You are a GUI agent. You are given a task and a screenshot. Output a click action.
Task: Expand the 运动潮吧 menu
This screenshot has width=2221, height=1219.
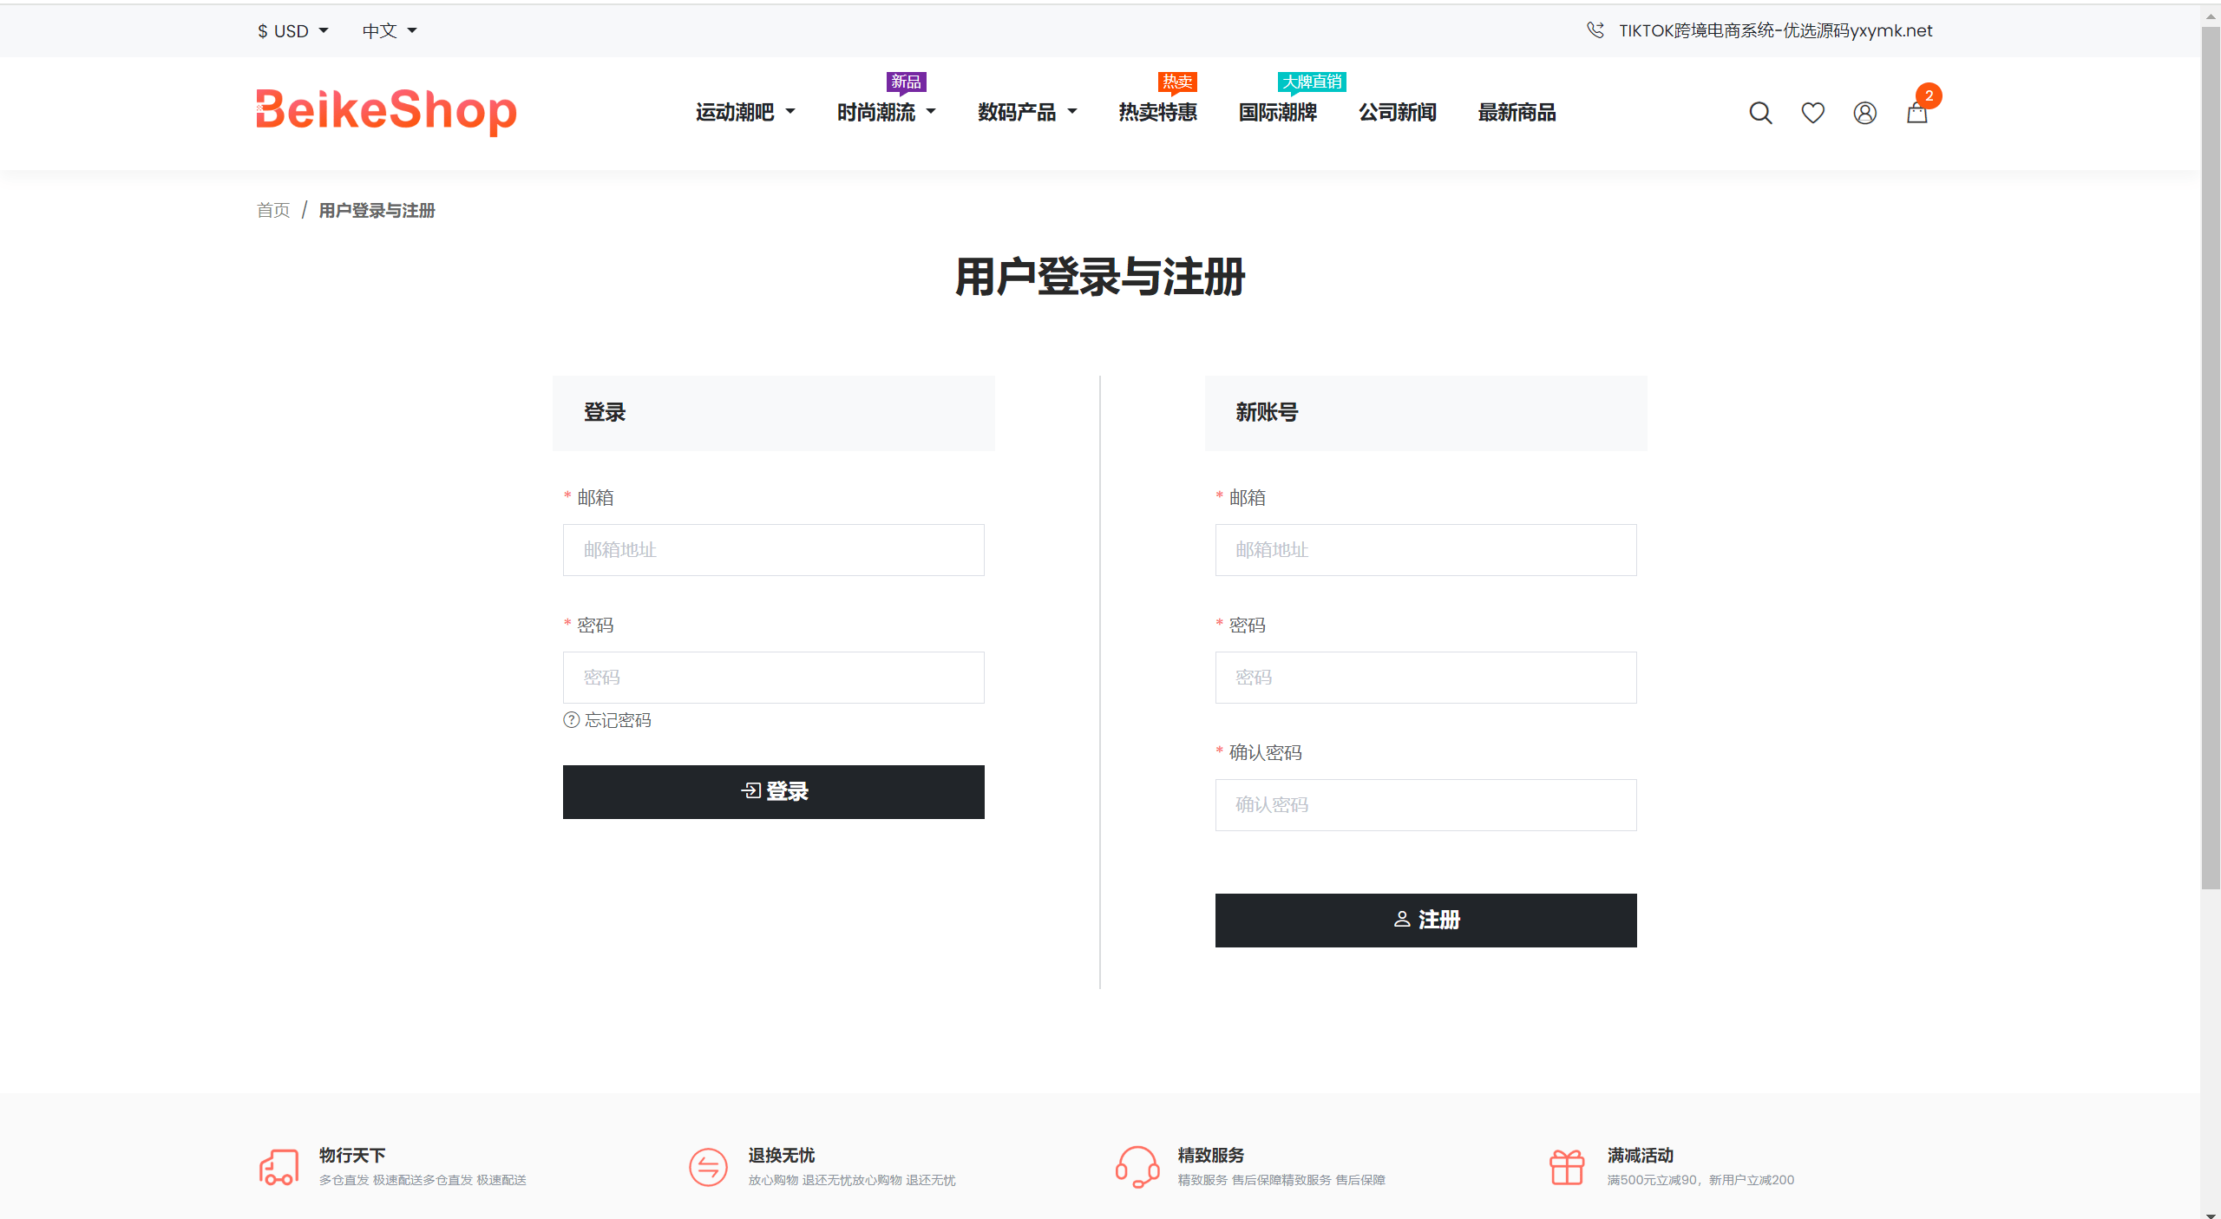point(745,113)
